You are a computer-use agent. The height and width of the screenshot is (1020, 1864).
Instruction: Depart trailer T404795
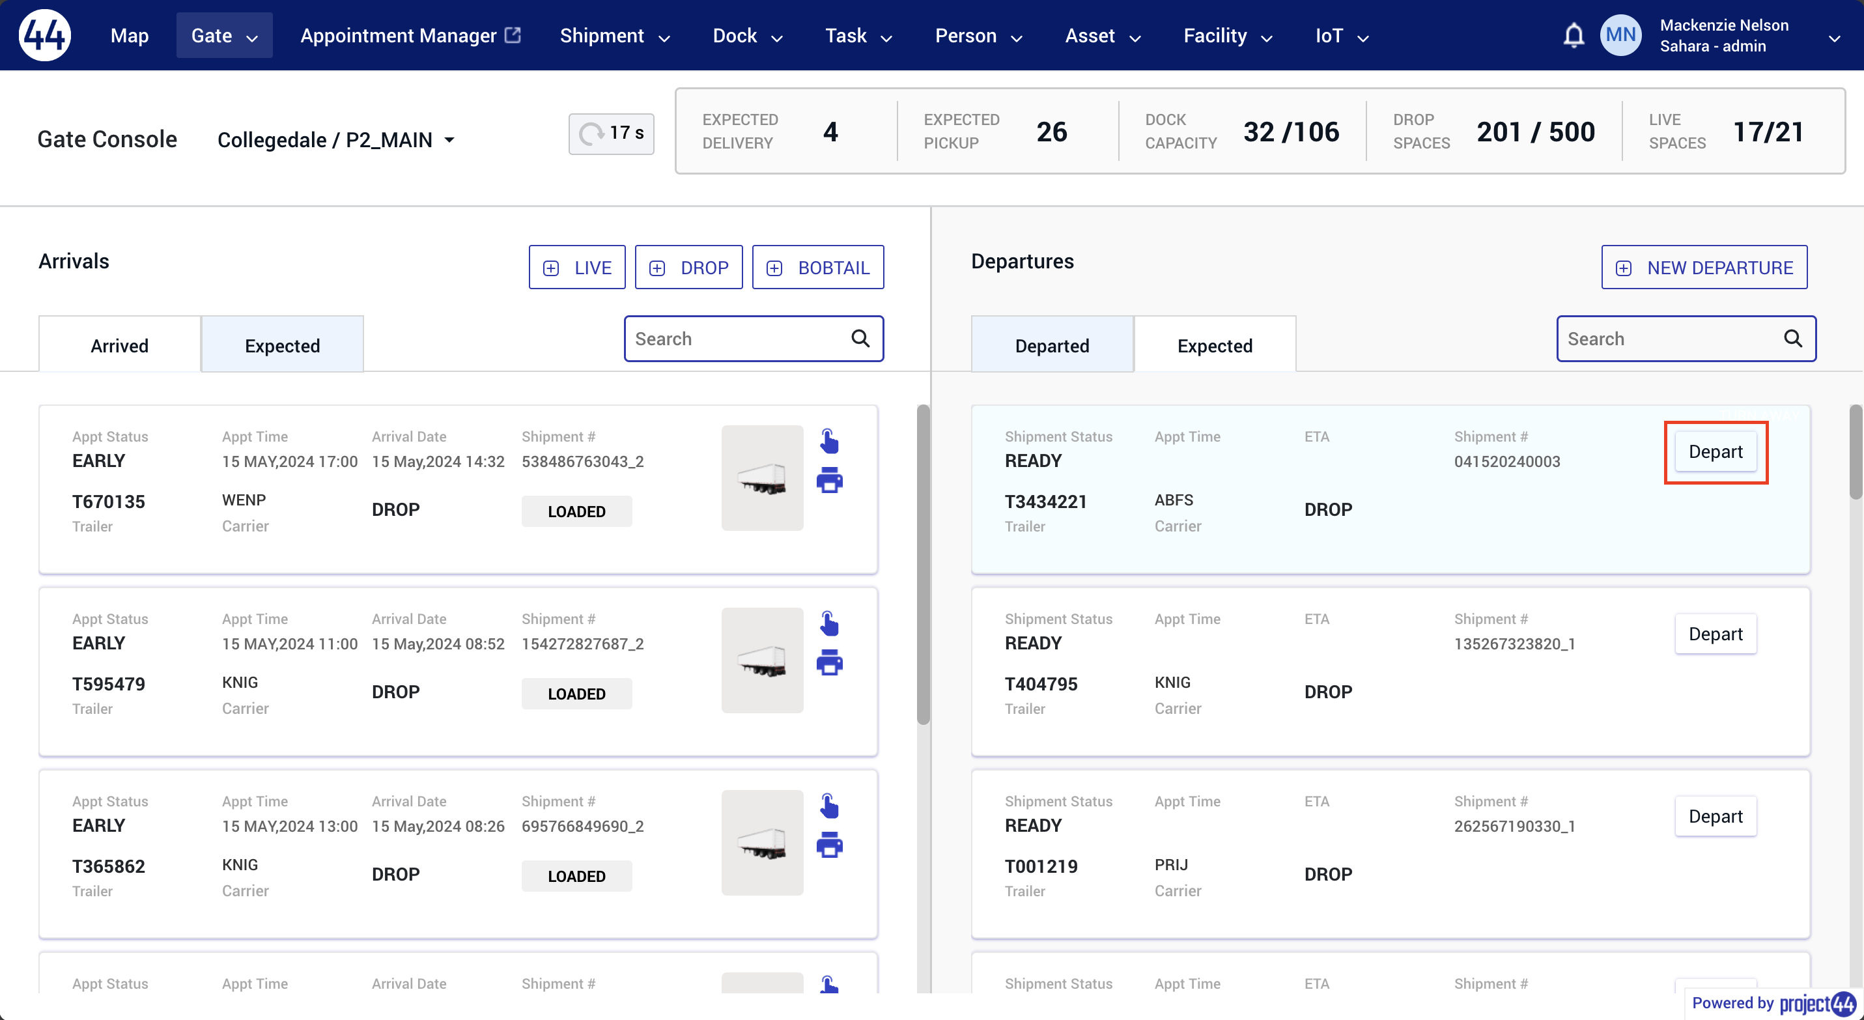(1716, 634)
